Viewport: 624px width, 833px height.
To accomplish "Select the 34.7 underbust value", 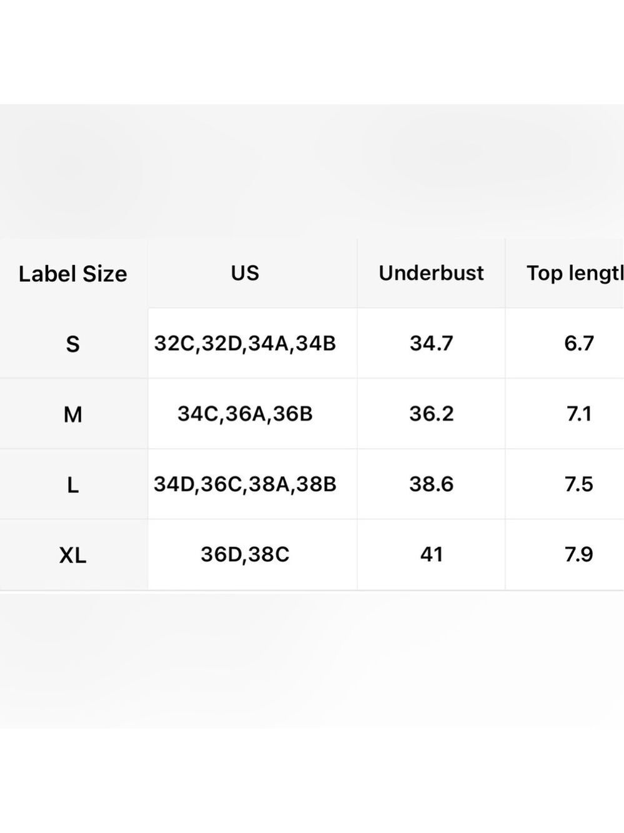I will (432, 343).
